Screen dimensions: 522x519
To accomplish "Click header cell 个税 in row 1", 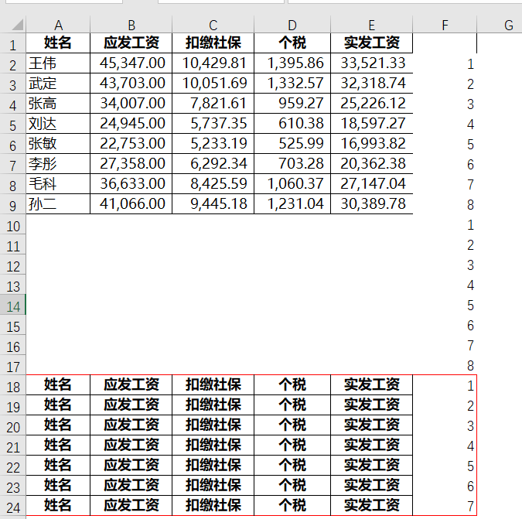I will coord(292,43).
